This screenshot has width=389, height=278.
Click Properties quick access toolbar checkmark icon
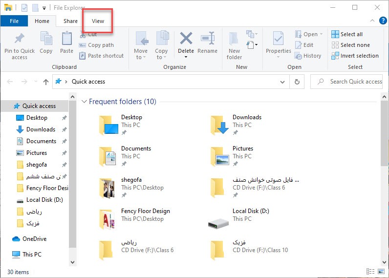pos(24,8)
